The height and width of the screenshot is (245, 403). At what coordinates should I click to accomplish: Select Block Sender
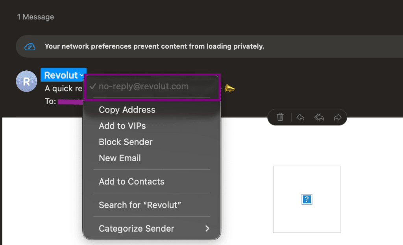pyautogui.click(x=126, y=142)
